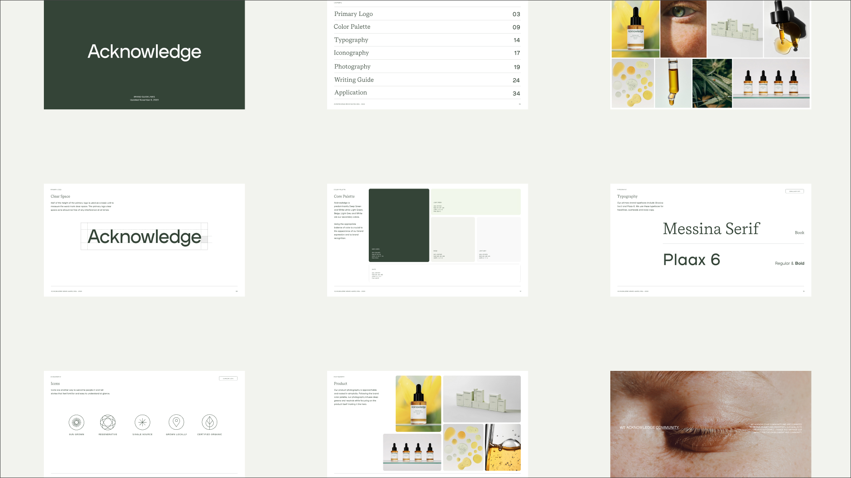Click the Download Icons button
Image resolution: width=851 pixels, height=478 pixels.
click(228, 378)
